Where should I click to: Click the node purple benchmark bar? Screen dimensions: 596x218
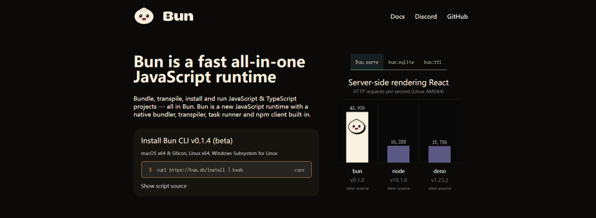(398, 154)
